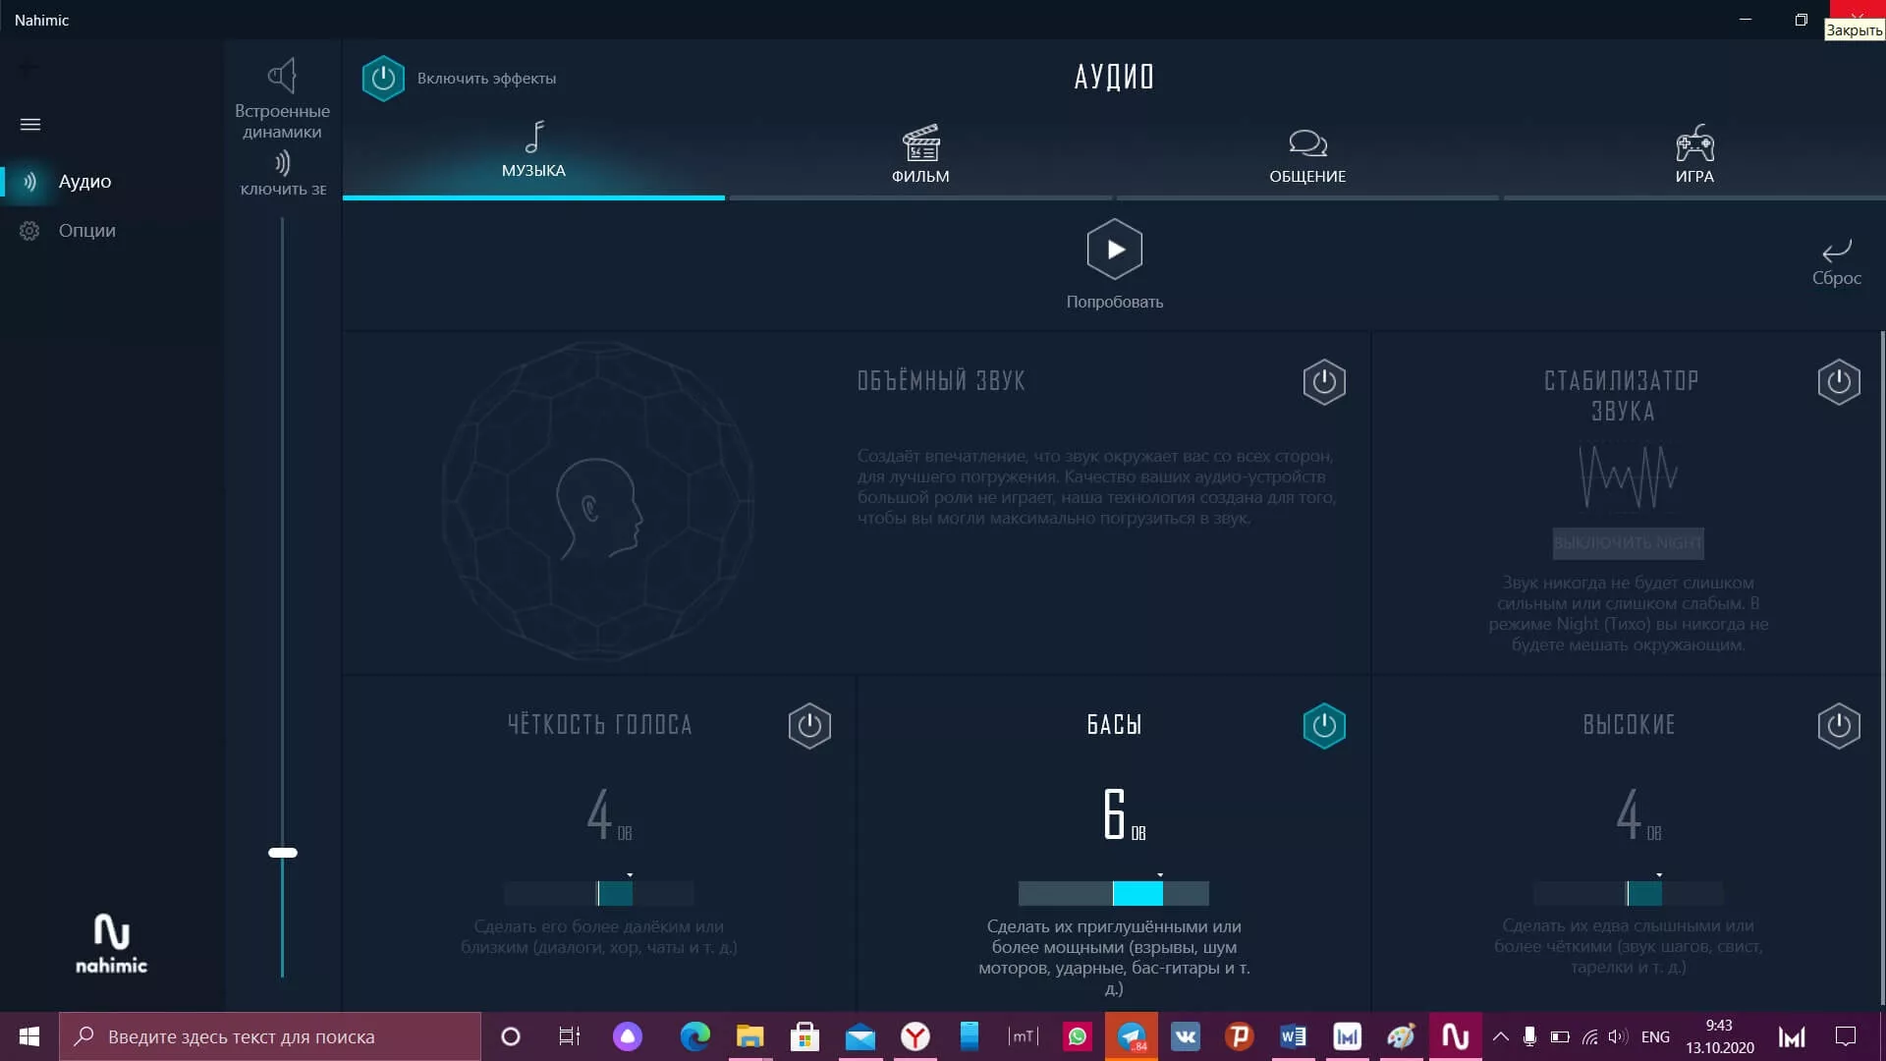Expand the hamburger menu in sidebar
1886x1061 pixels.
[30, 125]
